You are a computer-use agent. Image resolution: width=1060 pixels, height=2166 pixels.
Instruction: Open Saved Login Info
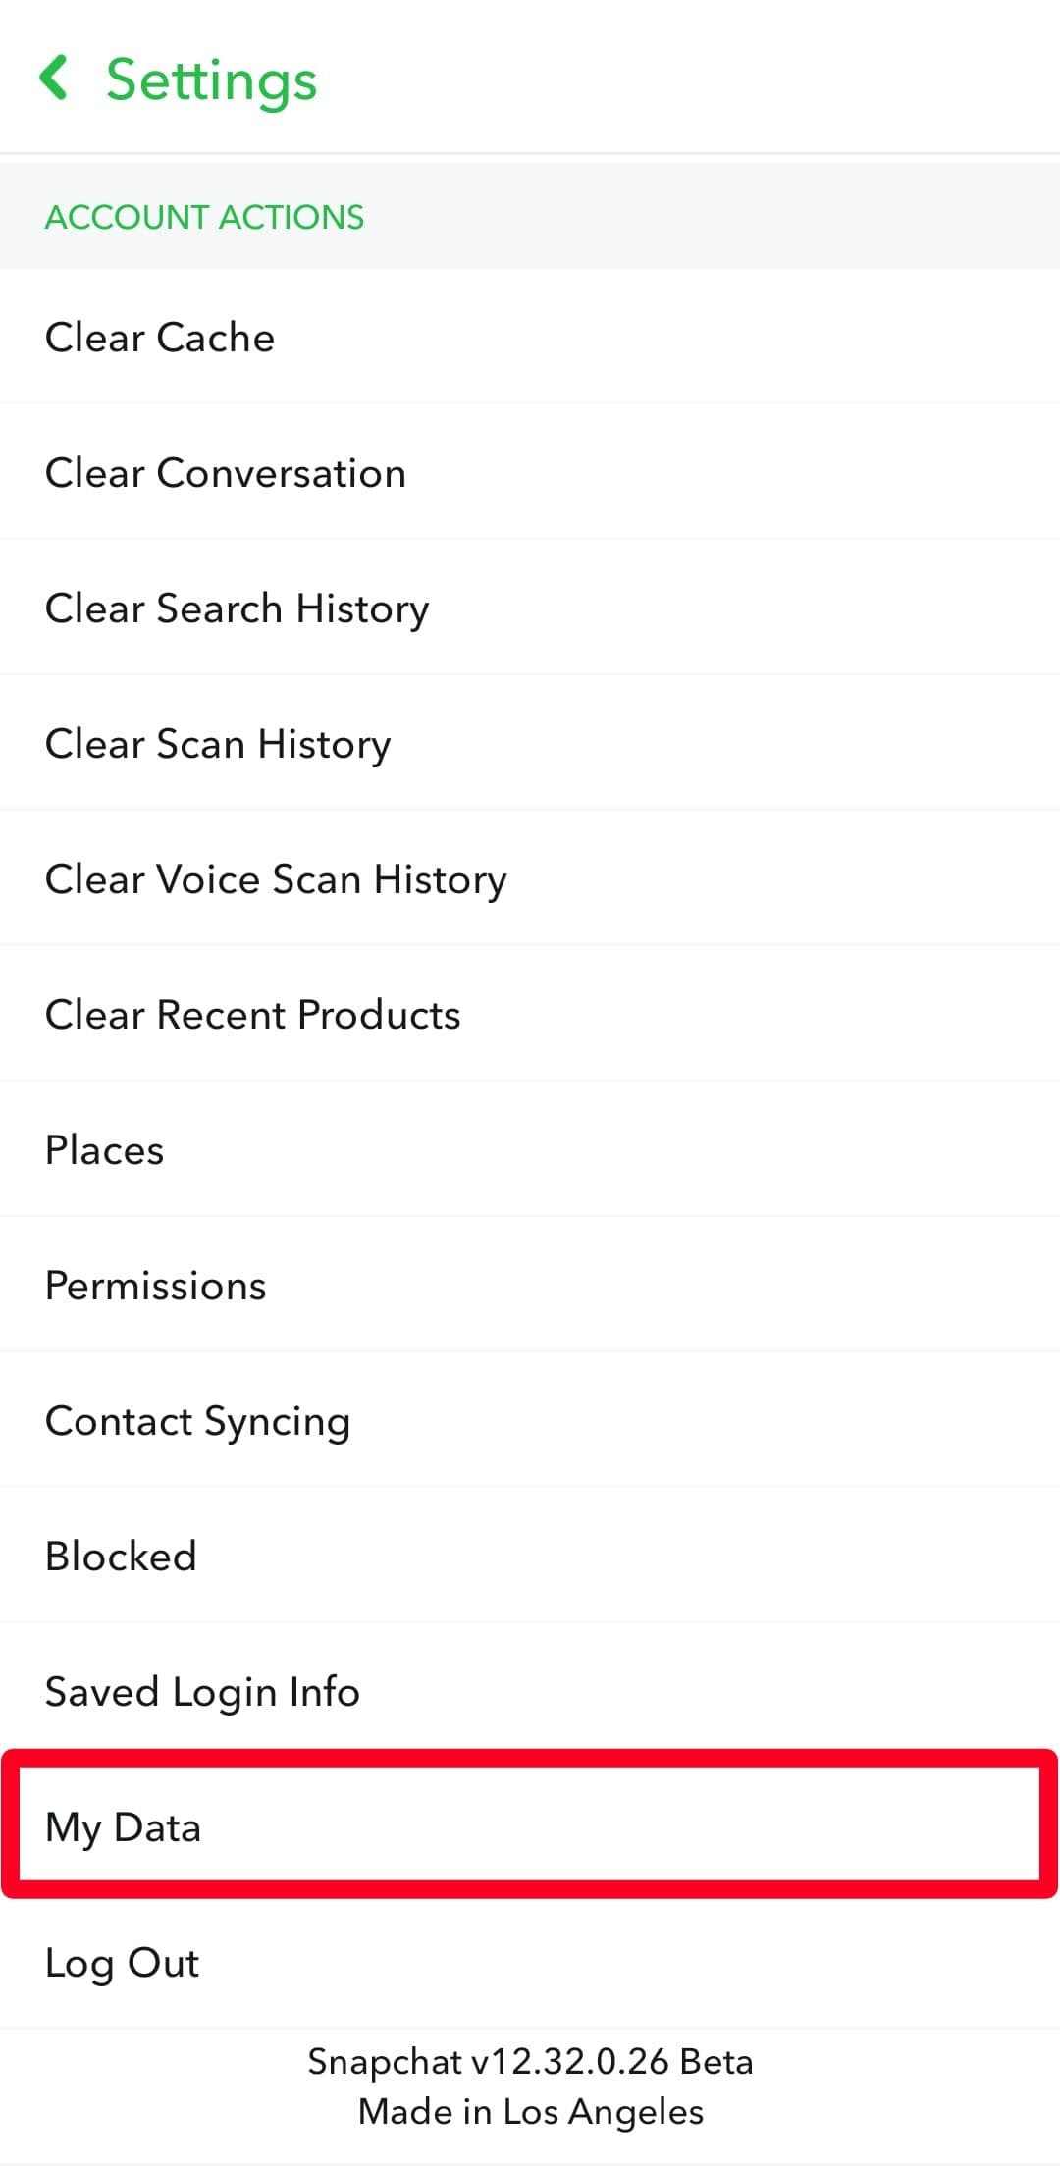203,1692
